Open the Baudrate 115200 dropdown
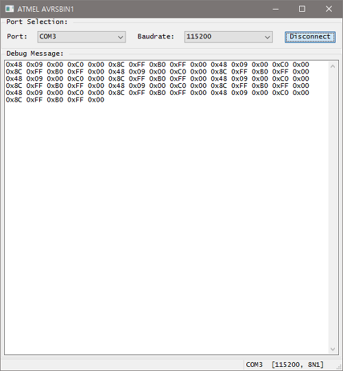343x371 pixels. point(228,37)
